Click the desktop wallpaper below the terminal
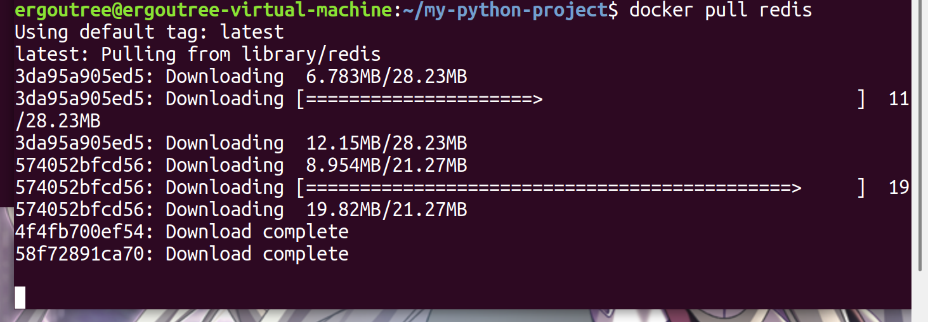 [x=444, y=316]
